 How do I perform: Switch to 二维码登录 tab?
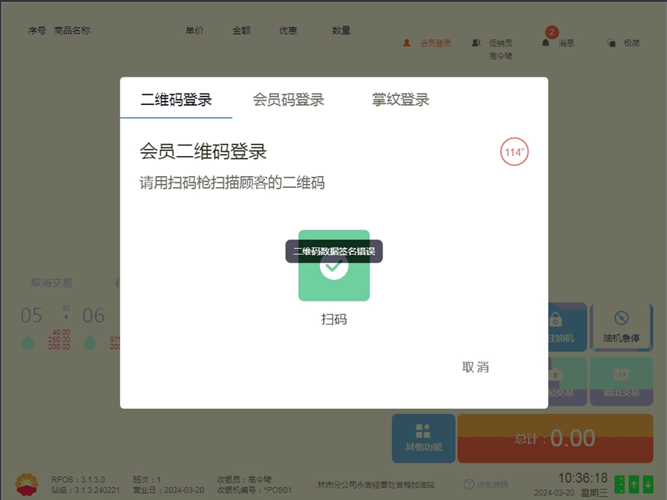(x=176, y=100)
